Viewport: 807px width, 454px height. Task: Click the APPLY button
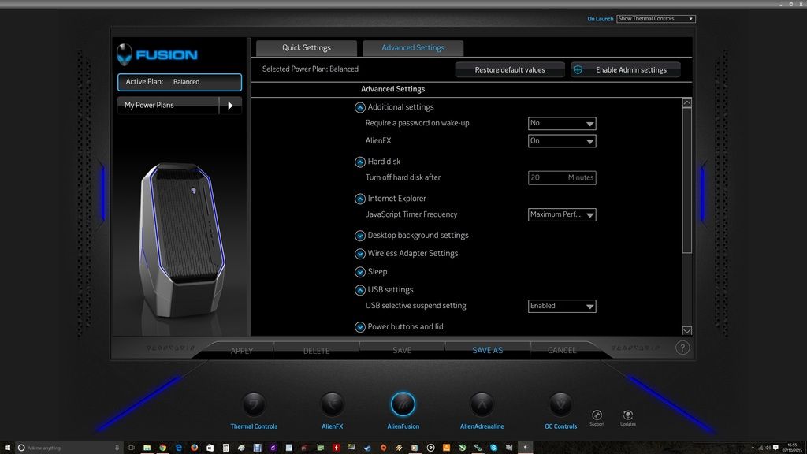point(242,351)
